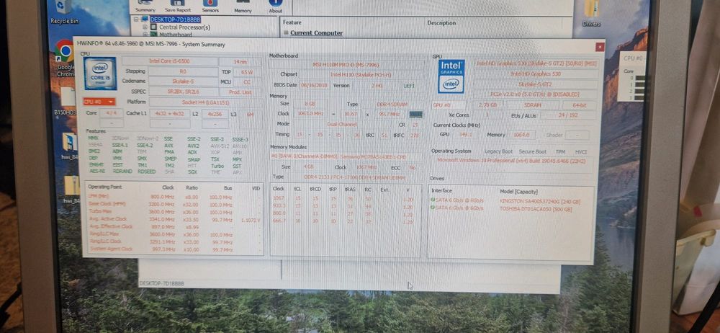The width and height of the screenshot is (720, 333).
Task: Click the Base Clock (HFM) row
Action: pos(174,204)
